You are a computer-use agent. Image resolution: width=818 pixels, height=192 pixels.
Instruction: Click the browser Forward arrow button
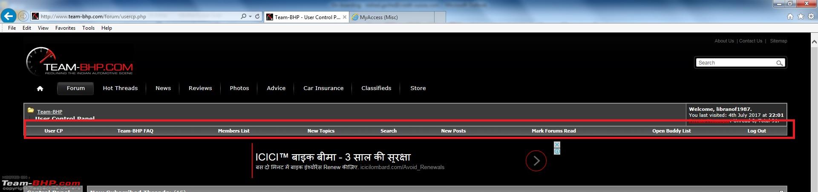tap(23, 16)
